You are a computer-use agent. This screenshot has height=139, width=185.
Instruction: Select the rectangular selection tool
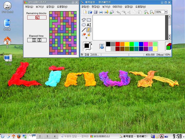click(x=89, y=20)
